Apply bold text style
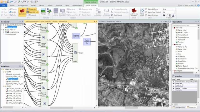 164,15
